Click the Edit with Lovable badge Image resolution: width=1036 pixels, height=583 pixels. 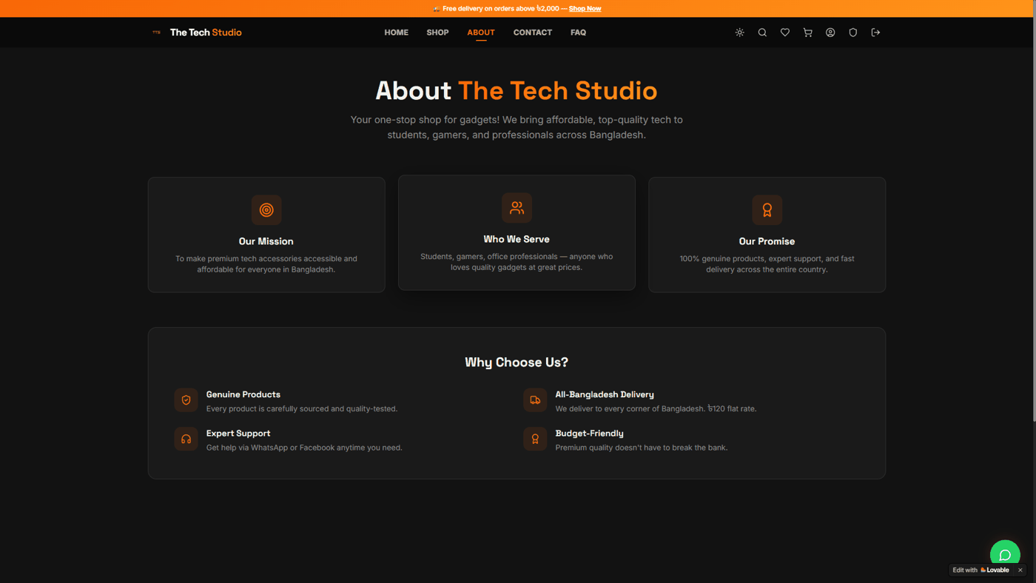[980, 570]
